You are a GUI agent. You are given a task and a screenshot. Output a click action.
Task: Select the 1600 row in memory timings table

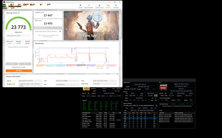click(x=140, y=115)
